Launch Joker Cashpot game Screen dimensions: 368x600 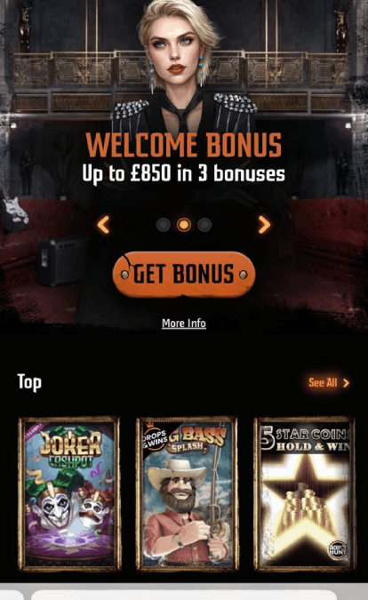click(x=69, y=493)
